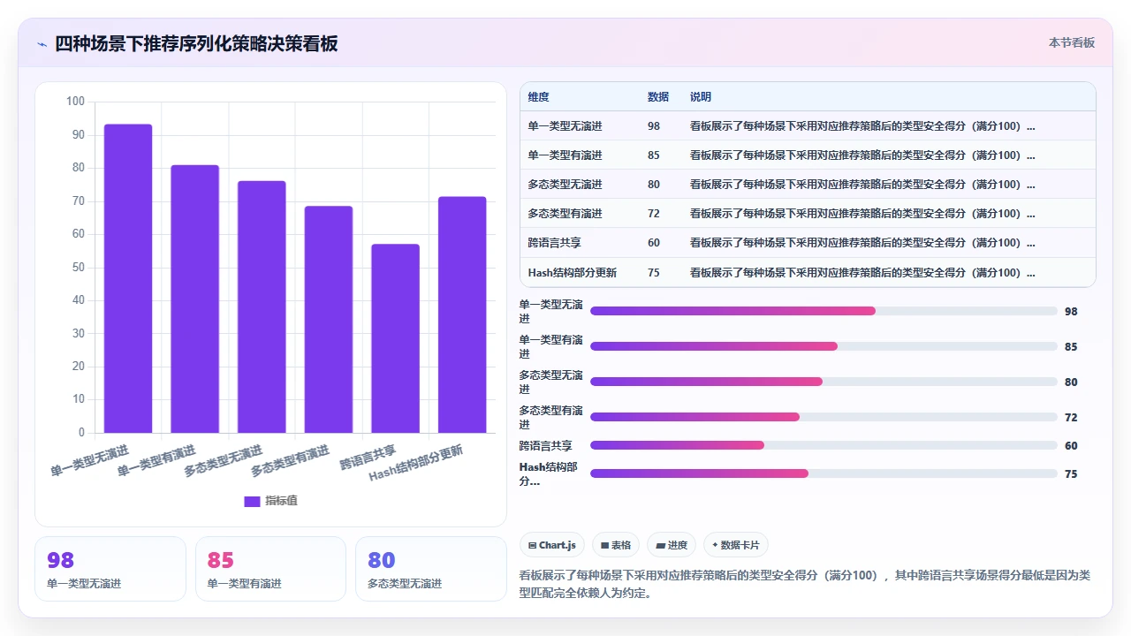Select table cell 多态类型无演进
The height and width of the screenshot is (636, 1131).
[565, 185]
